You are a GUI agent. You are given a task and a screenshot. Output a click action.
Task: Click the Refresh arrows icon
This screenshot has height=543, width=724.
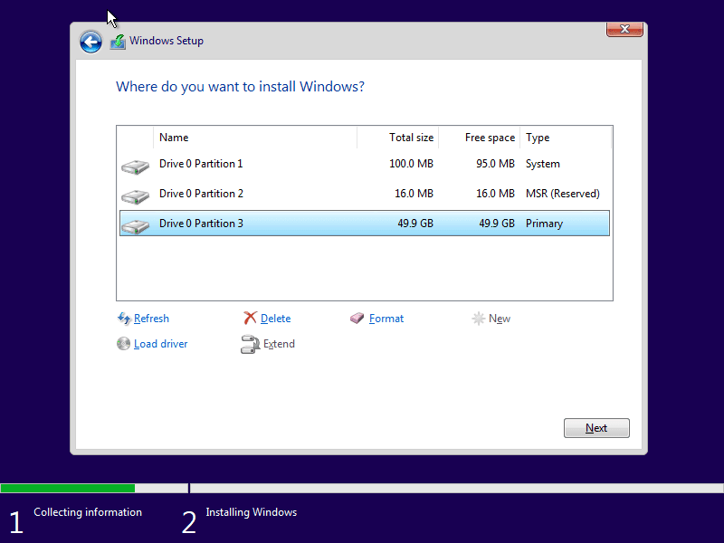pyautogui.click(x=124, y=319)
